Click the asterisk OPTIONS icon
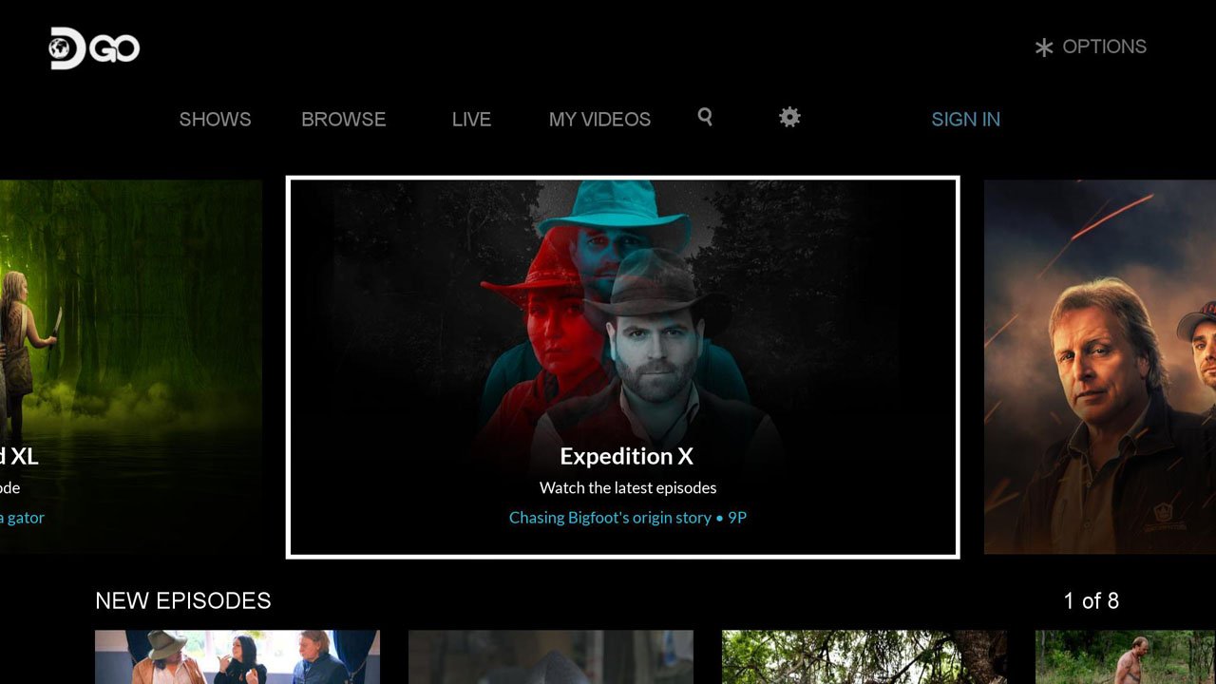 tap(1043, 46)
